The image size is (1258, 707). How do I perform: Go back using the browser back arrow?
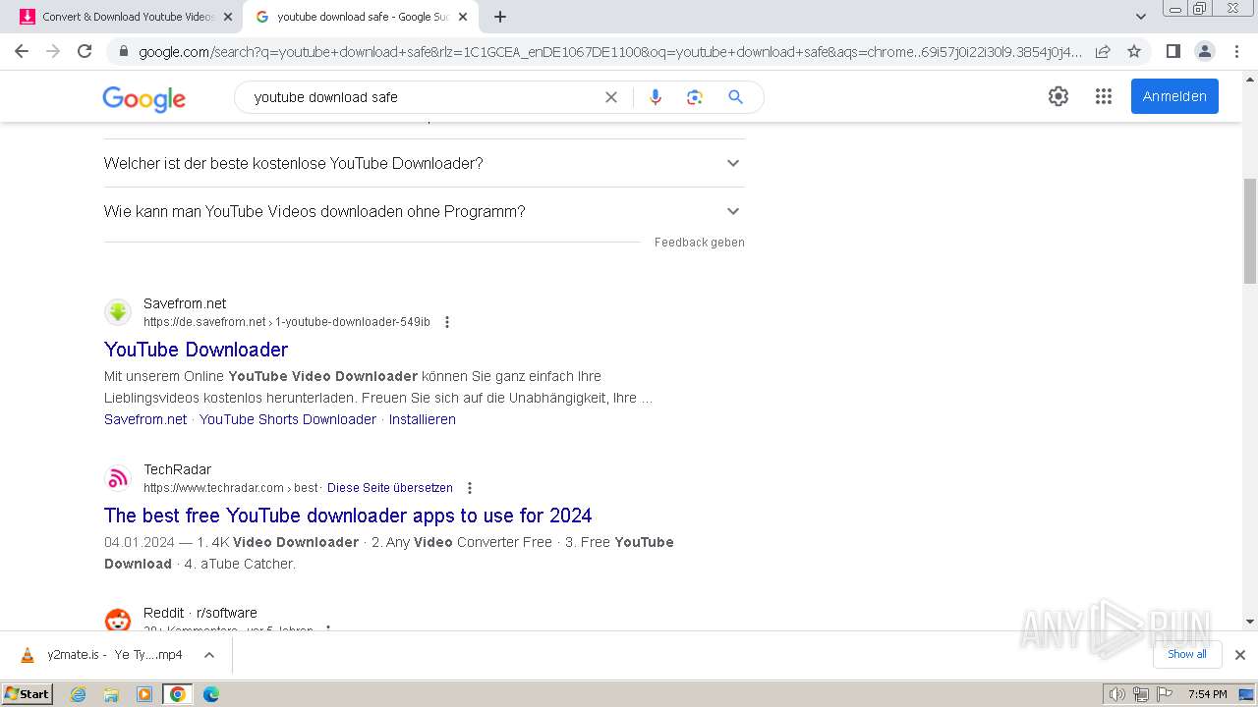[22, 51]
